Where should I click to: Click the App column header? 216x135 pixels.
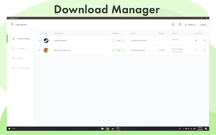(46, 33)
